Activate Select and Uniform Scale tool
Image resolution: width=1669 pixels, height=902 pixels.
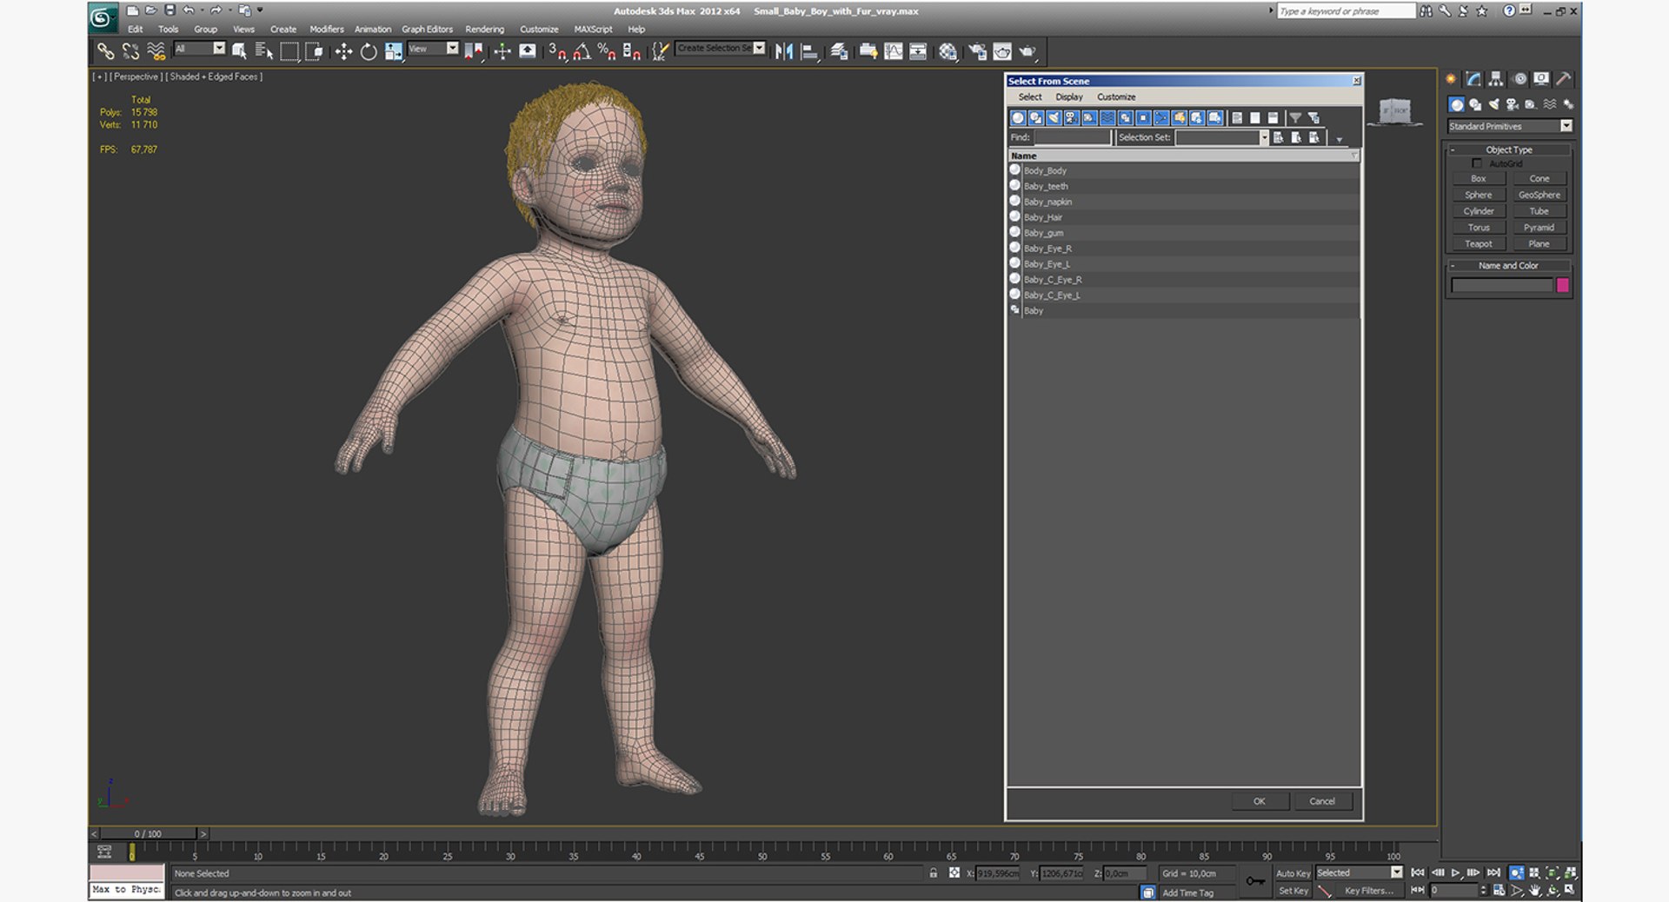[393, 51]
